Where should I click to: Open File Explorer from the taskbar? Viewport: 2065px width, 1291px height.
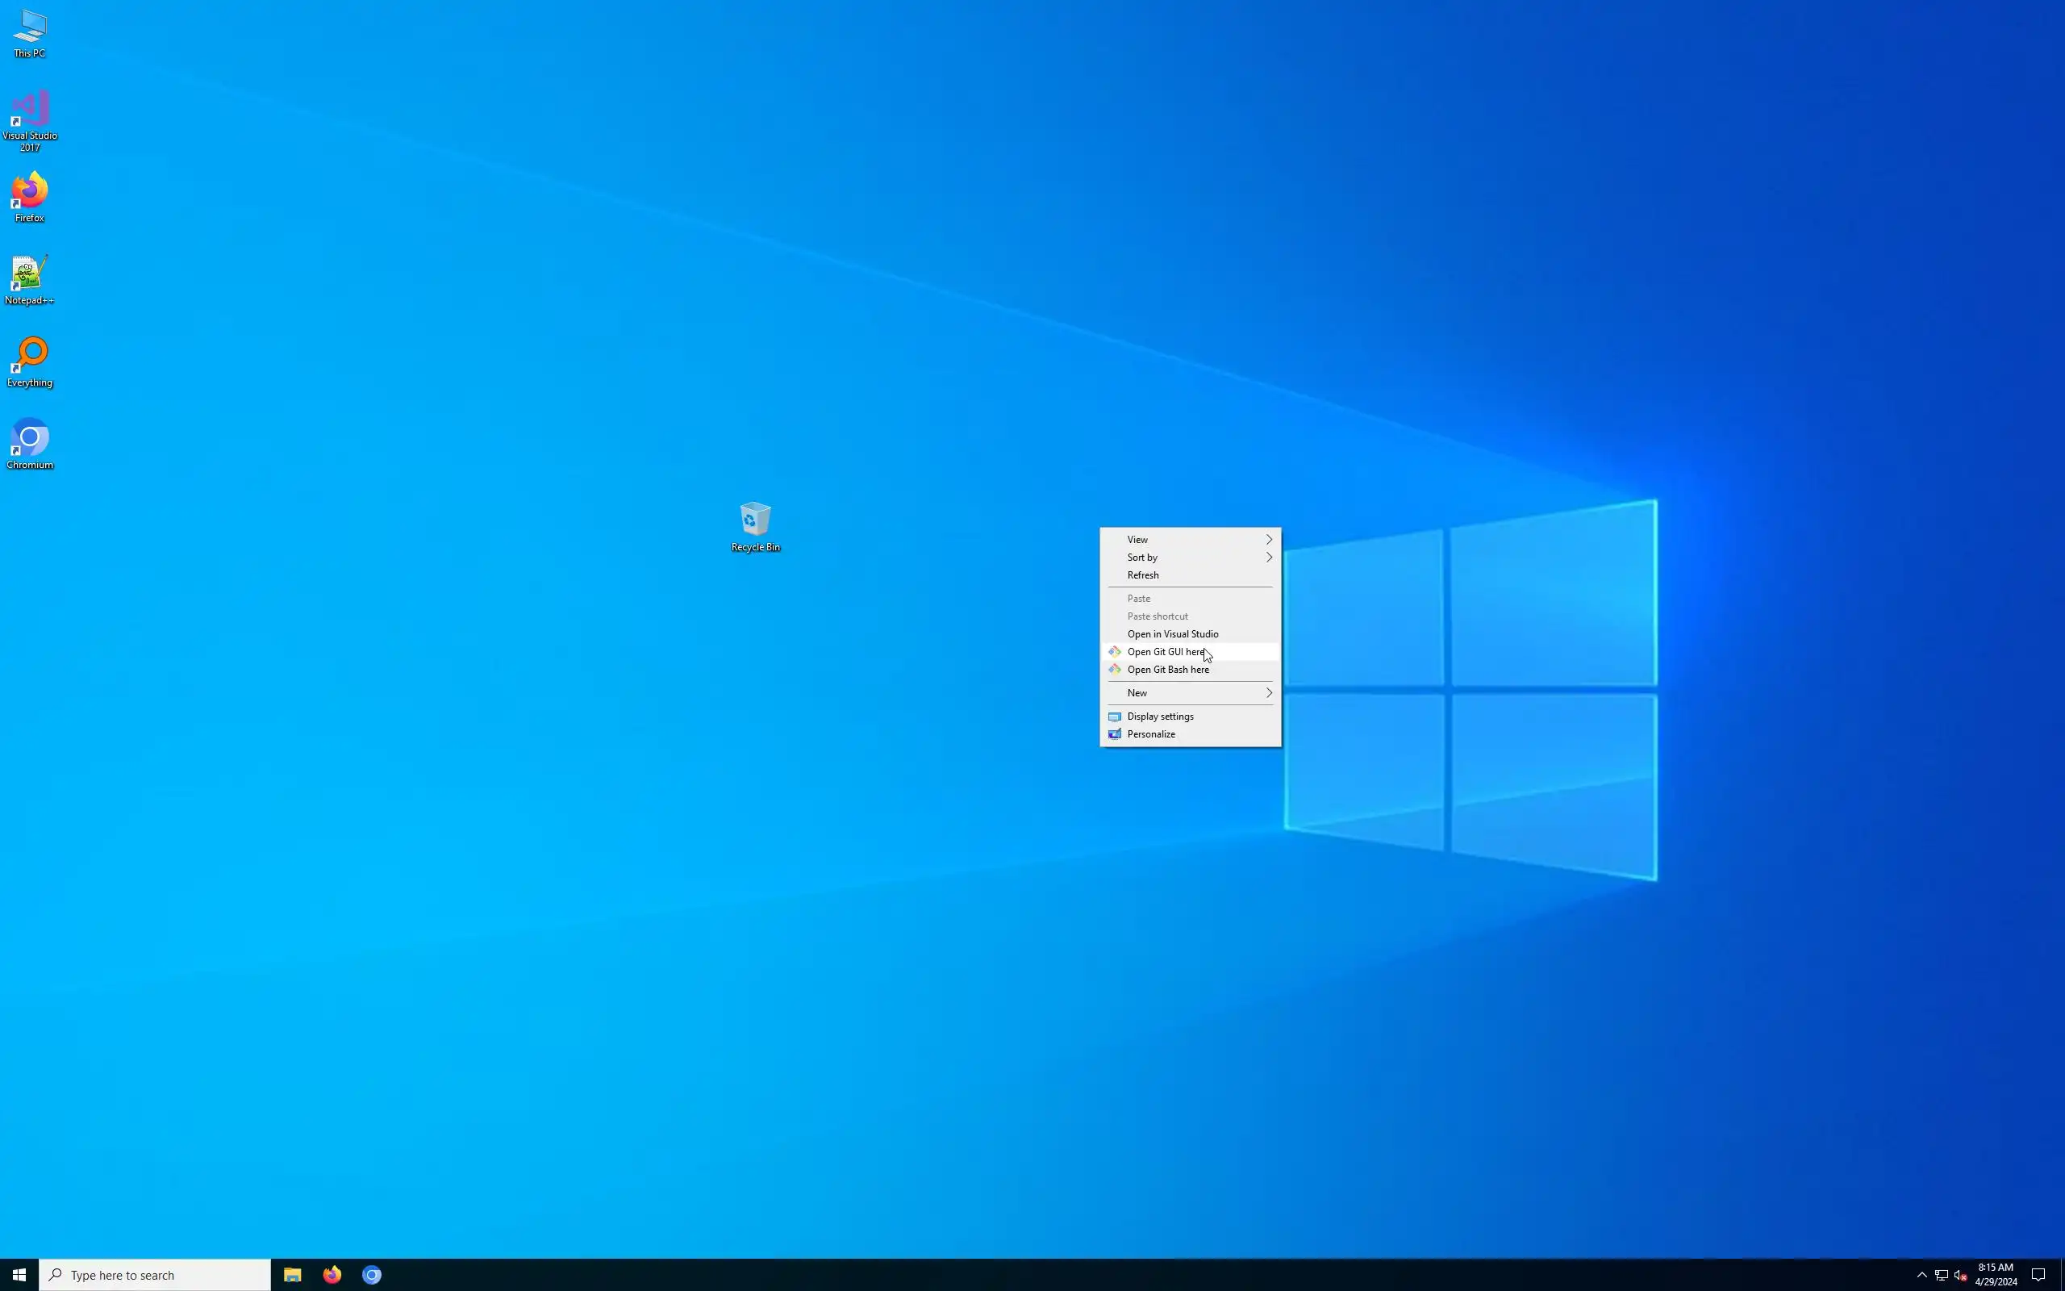coord(292,1275)
